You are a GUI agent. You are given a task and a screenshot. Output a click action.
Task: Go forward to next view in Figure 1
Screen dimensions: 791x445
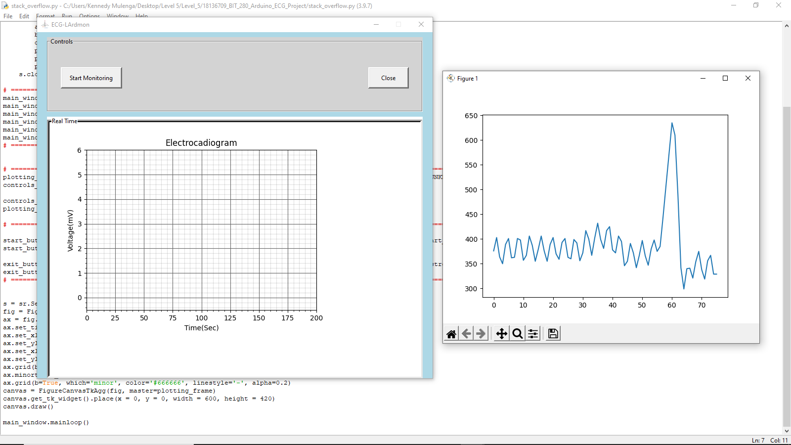481,334
